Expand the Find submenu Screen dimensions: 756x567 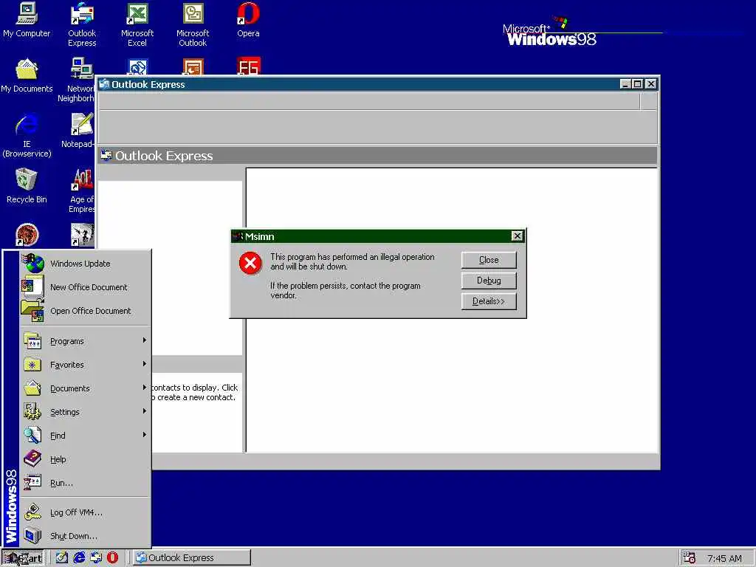click(86, 436)
